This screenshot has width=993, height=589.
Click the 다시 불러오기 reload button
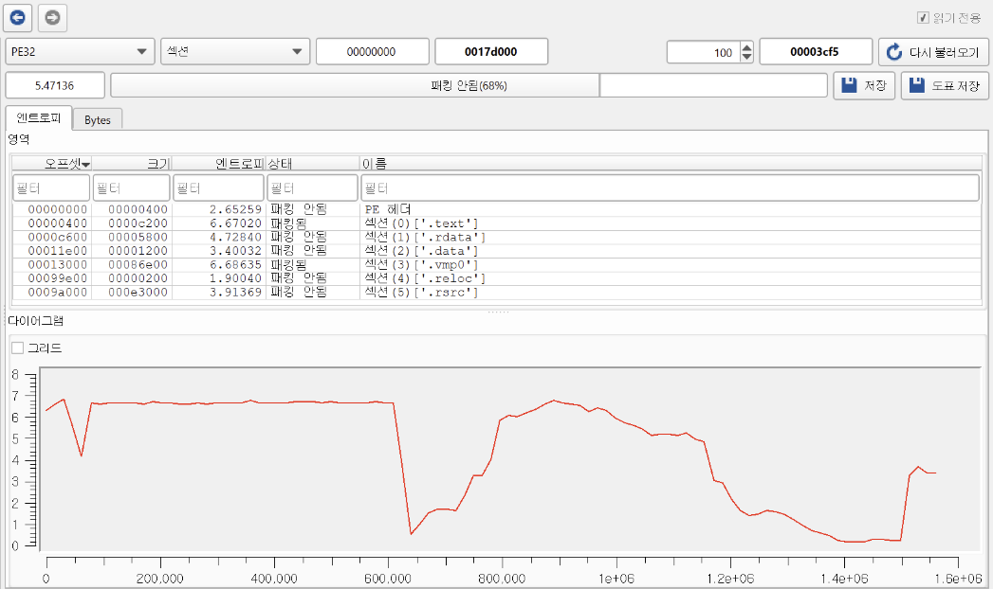pos(933,52)
